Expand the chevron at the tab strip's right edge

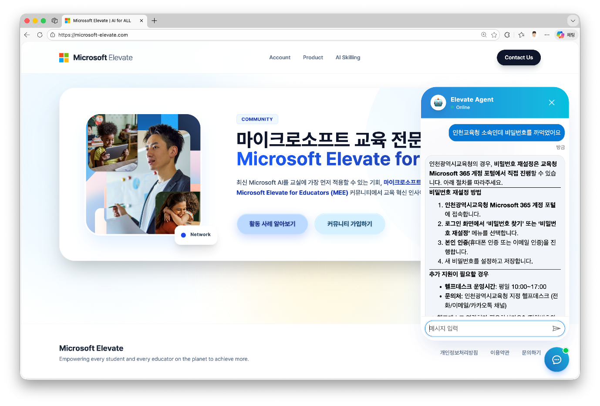573,20
